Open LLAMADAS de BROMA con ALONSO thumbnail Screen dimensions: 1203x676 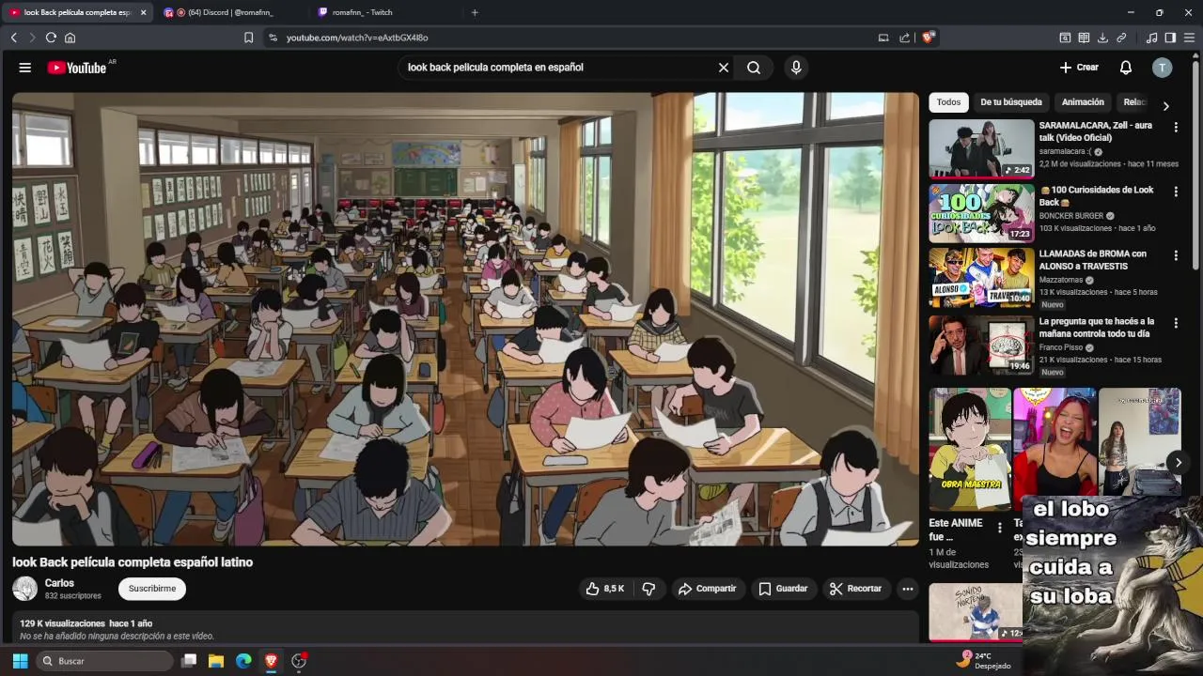(981, 277)
